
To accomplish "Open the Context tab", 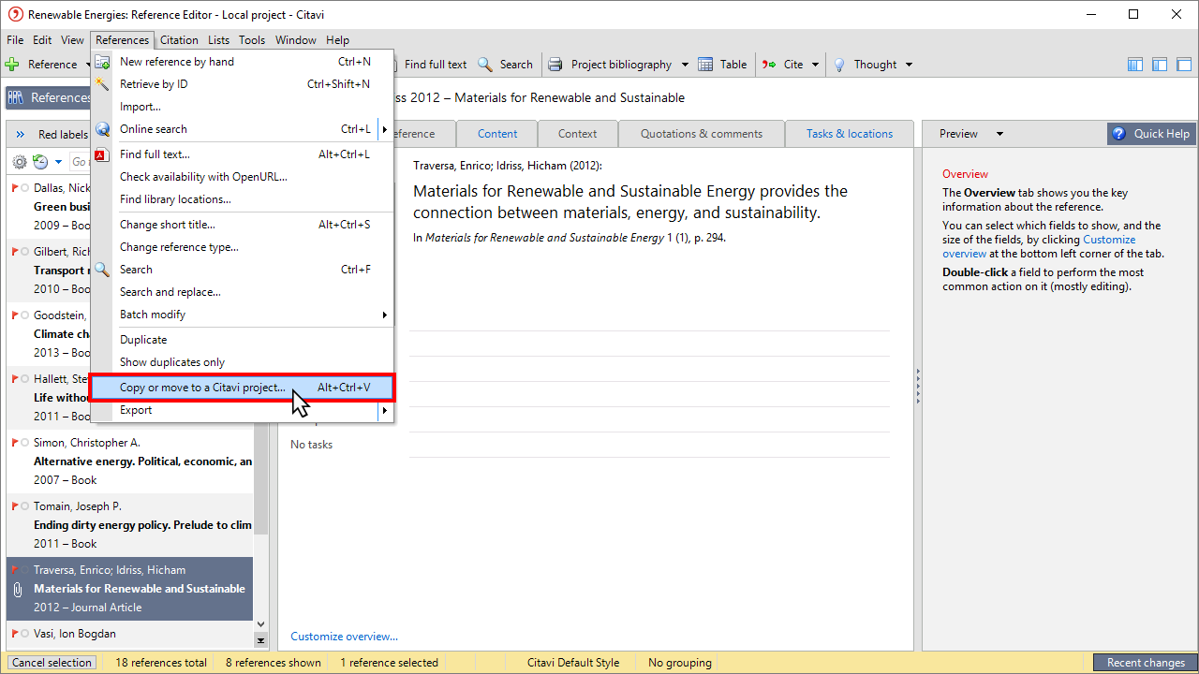I will (x=577, y=134).
